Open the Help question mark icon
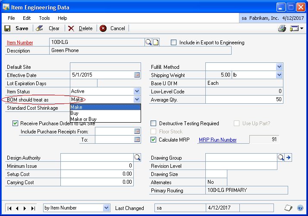This screenshot has width=308, height=216. point(300,208)
